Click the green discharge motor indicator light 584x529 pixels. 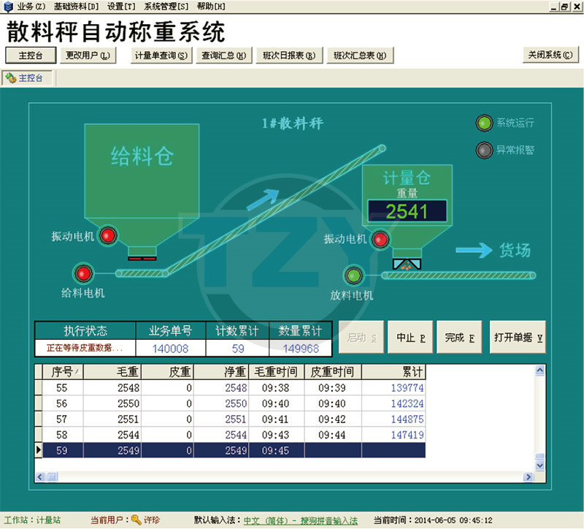(354, 275)
